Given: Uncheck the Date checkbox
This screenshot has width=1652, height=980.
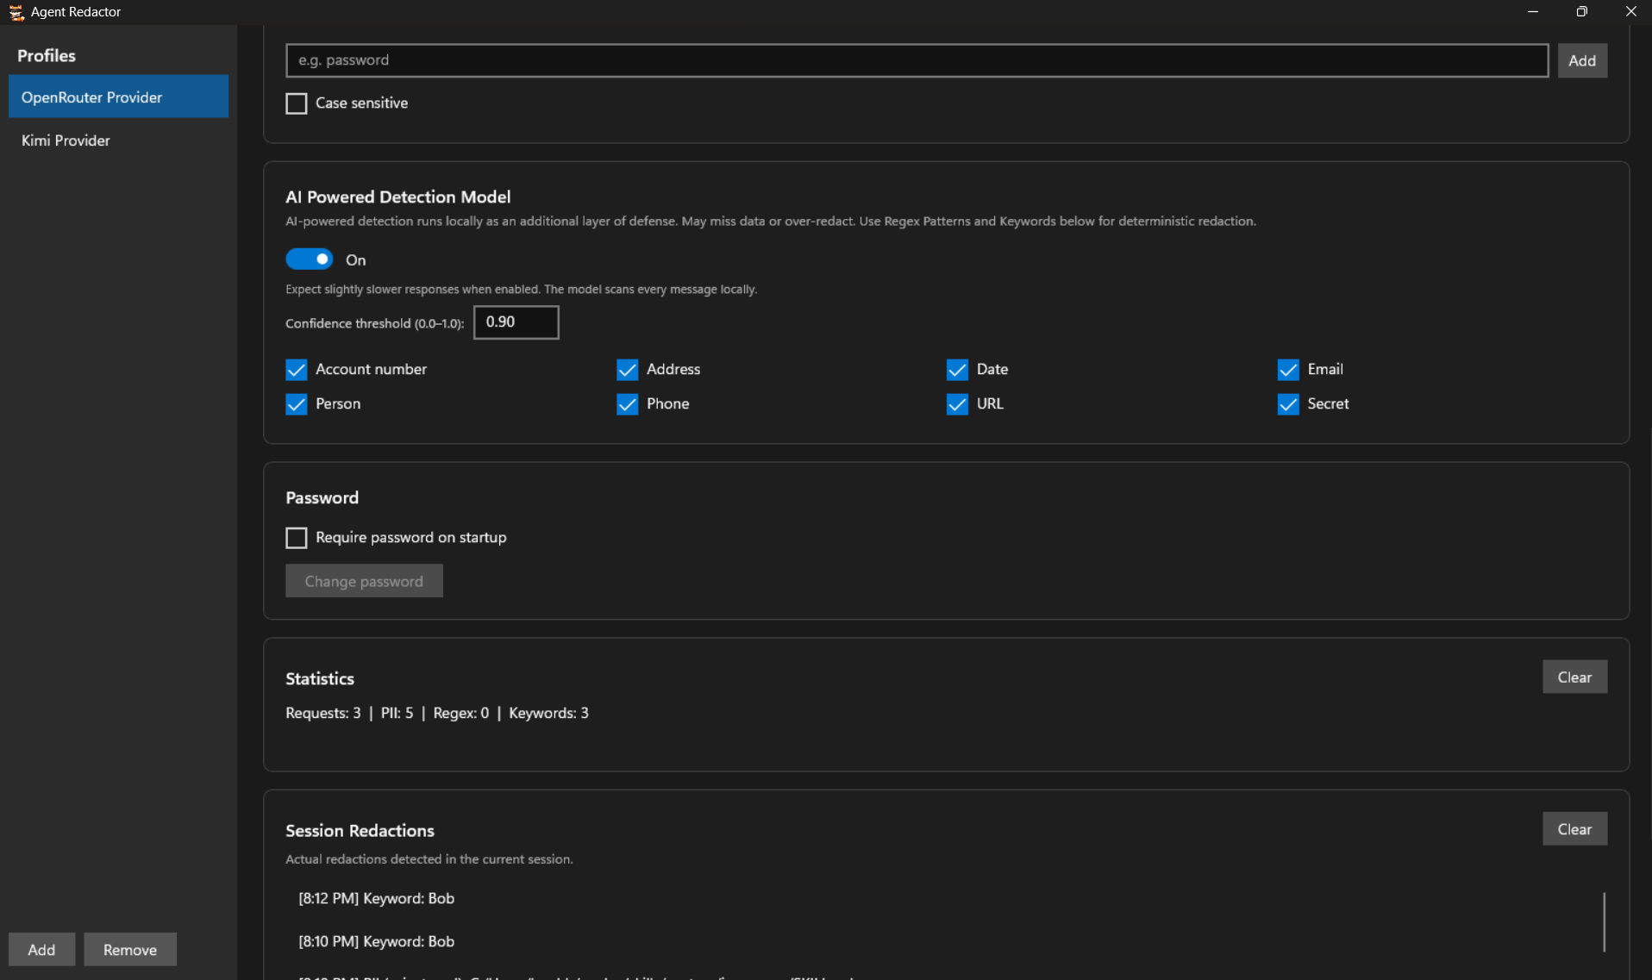Looking at the screenshot, I should [x=957, y=370].
